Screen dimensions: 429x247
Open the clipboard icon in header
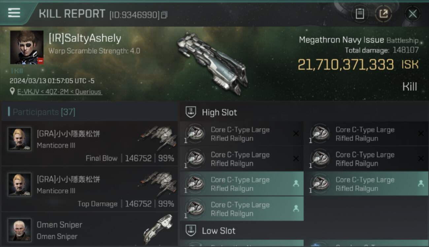click(x=360, y=14)
